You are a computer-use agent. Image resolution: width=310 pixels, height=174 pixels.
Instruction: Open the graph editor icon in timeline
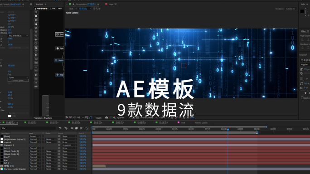[x=87, y=128]
